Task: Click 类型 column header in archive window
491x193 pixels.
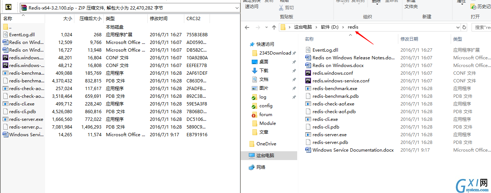Action: pos(125,18)
